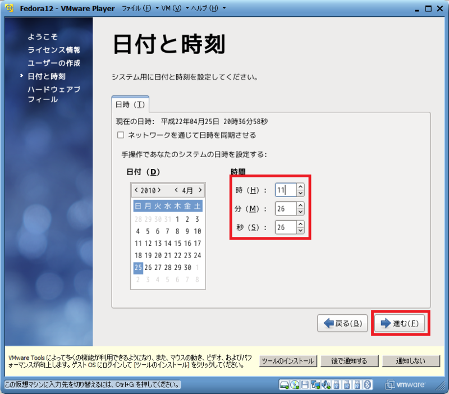Click the sound device status icon

326,385
